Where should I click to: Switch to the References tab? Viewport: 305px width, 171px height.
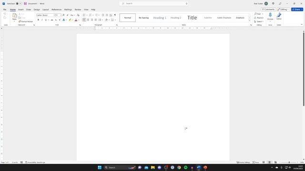(56, 9)
